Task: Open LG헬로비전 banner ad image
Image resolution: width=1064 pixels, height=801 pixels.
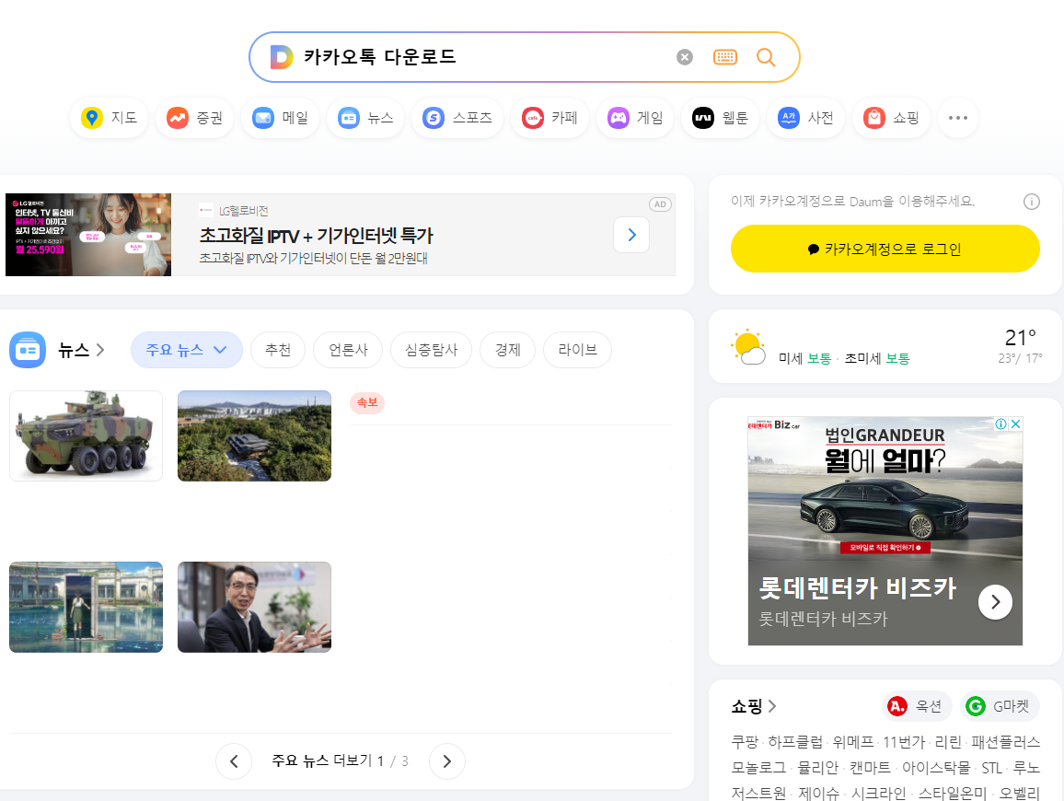Action: point(88,235)
